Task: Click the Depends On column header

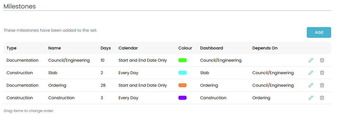Action: [265, 48]
